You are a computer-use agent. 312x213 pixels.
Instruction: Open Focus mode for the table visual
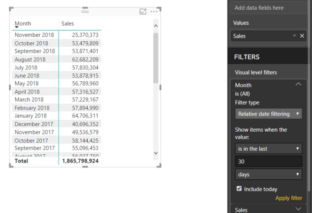point(143,11)
